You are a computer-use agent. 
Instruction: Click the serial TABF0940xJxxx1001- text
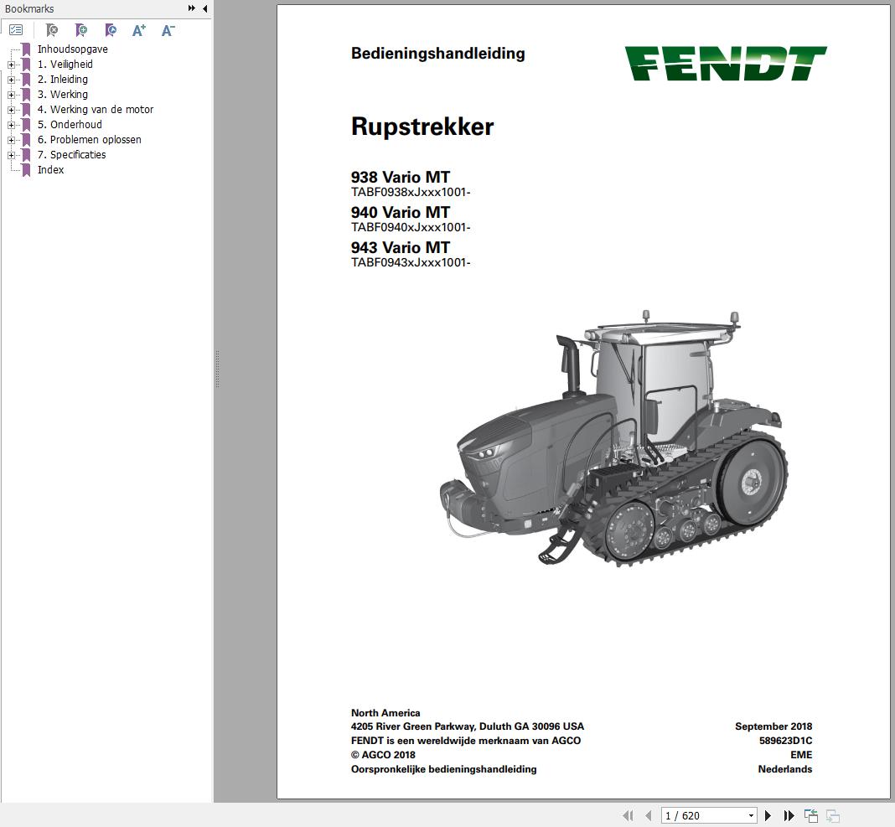tap(411, 227)
